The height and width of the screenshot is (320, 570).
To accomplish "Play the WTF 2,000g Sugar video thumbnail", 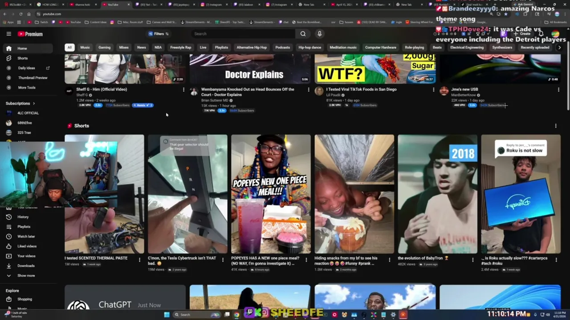I will 375,69.
